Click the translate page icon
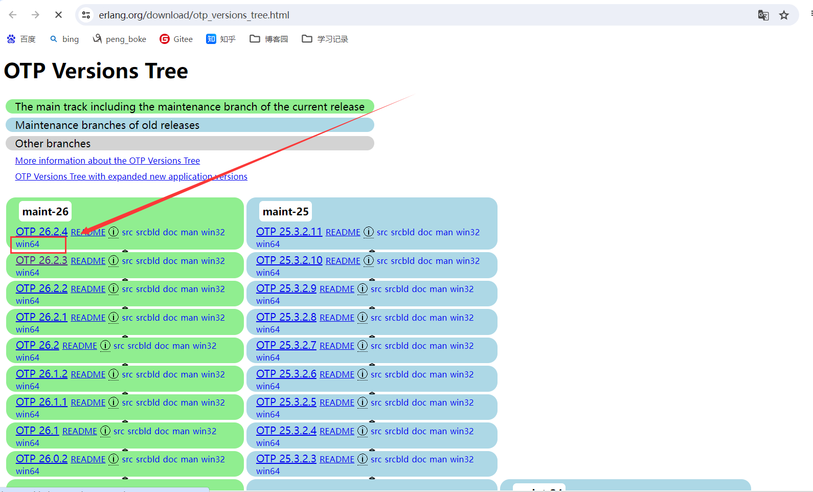Image resolution: width=813 pixels, height=492 pixels. pyautogui.click(x=763, y=15)
